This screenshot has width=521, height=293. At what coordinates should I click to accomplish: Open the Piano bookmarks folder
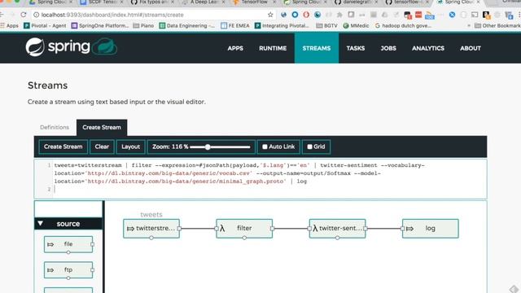click(143, 25)
